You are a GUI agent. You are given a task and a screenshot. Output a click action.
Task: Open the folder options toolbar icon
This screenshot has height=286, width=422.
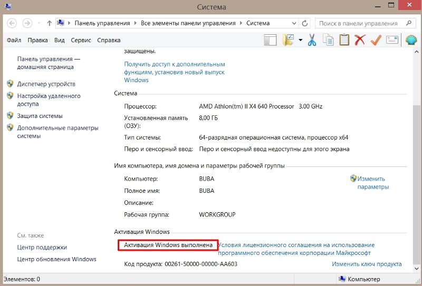pos(288,40)
